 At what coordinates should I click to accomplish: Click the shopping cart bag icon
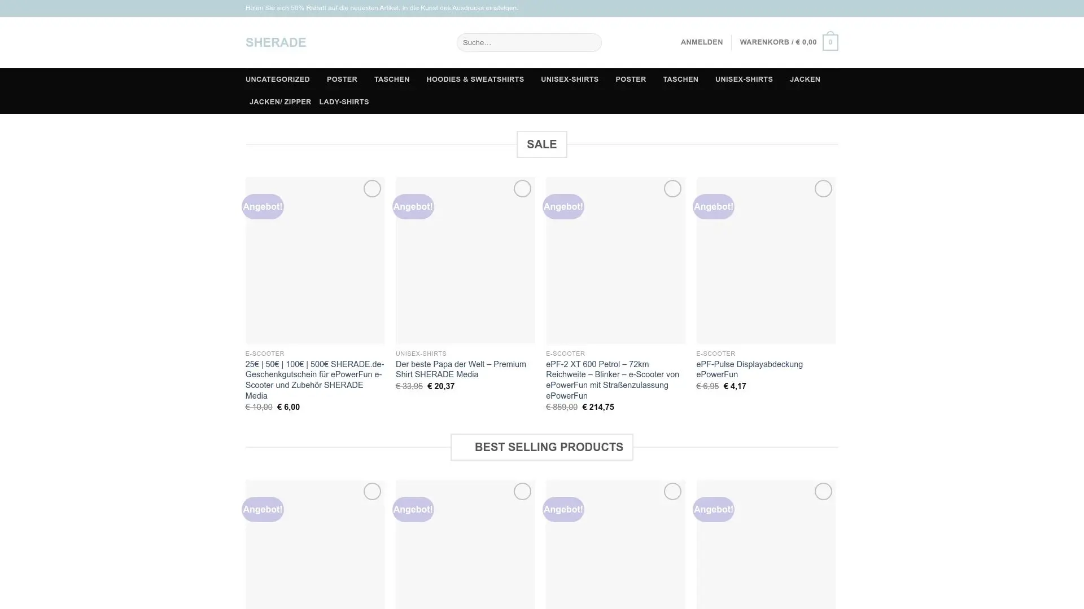pos(830,42)
